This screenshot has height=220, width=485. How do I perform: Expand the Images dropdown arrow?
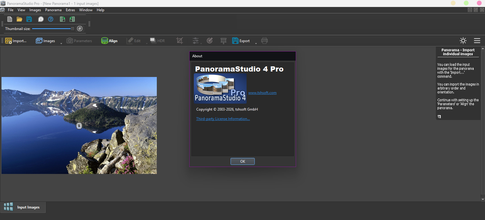pos(61,43)
